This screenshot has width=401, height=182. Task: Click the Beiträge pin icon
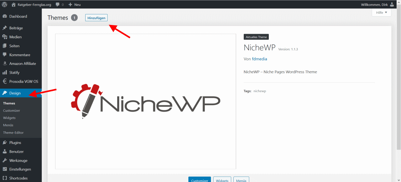pos(5,28)
